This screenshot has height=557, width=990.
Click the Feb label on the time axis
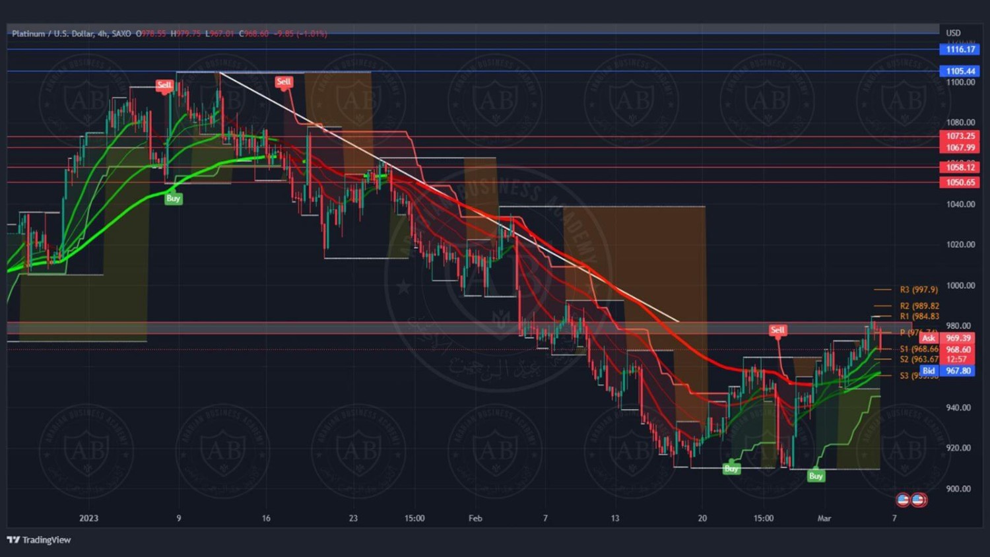[x=475, y=518]
